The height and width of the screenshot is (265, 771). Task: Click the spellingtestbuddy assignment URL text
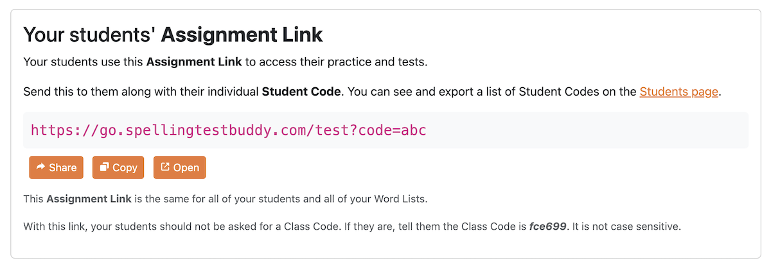228,131
